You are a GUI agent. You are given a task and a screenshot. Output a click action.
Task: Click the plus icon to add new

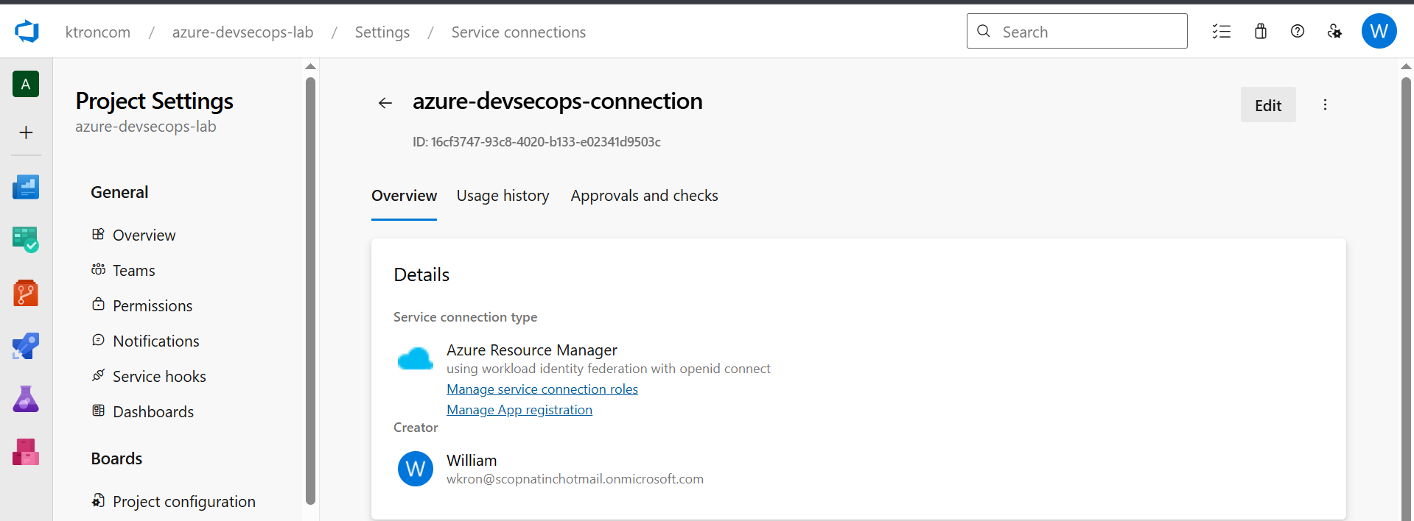[x=26, y=132]
